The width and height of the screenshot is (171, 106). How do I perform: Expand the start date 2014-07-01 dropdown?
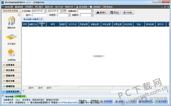pos(45,11)
